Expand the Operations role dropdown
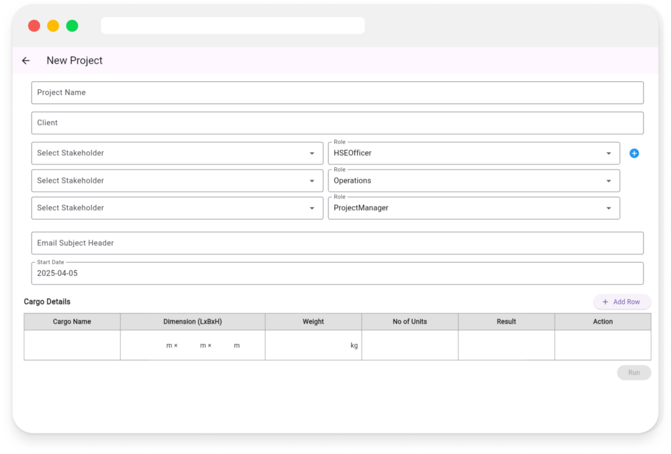The image size is (671, 454). click(473, 181)
